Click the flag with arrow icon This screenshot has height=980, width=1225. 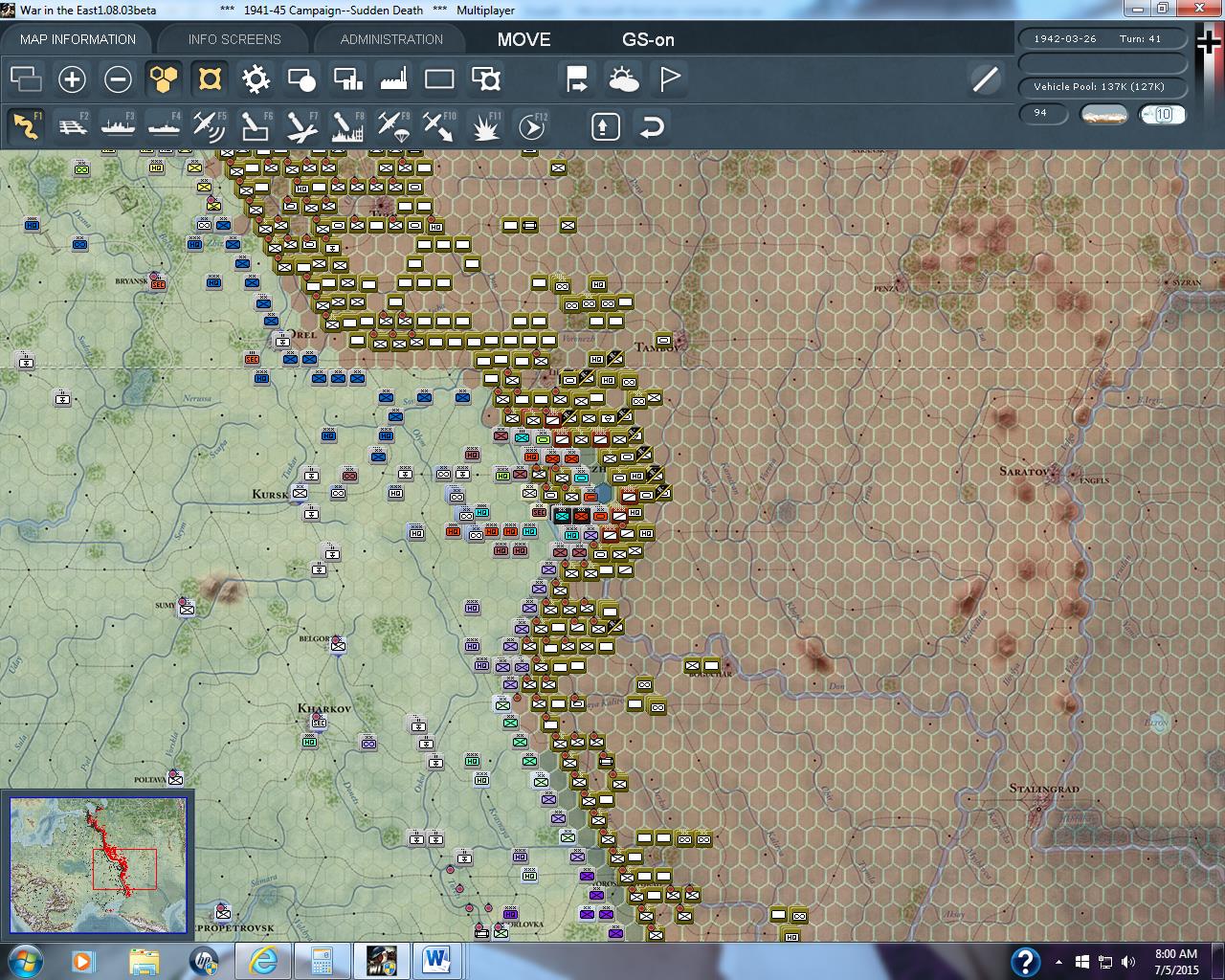[577, 78]
